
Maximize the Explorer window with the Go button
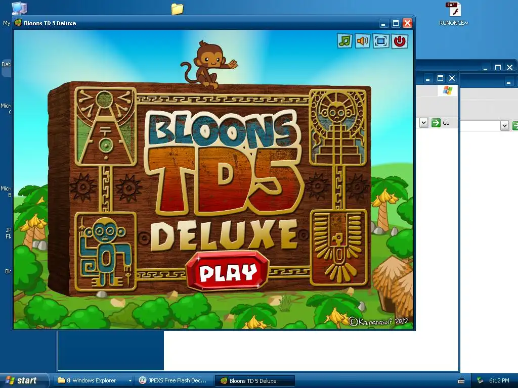(x=440, y=78)
